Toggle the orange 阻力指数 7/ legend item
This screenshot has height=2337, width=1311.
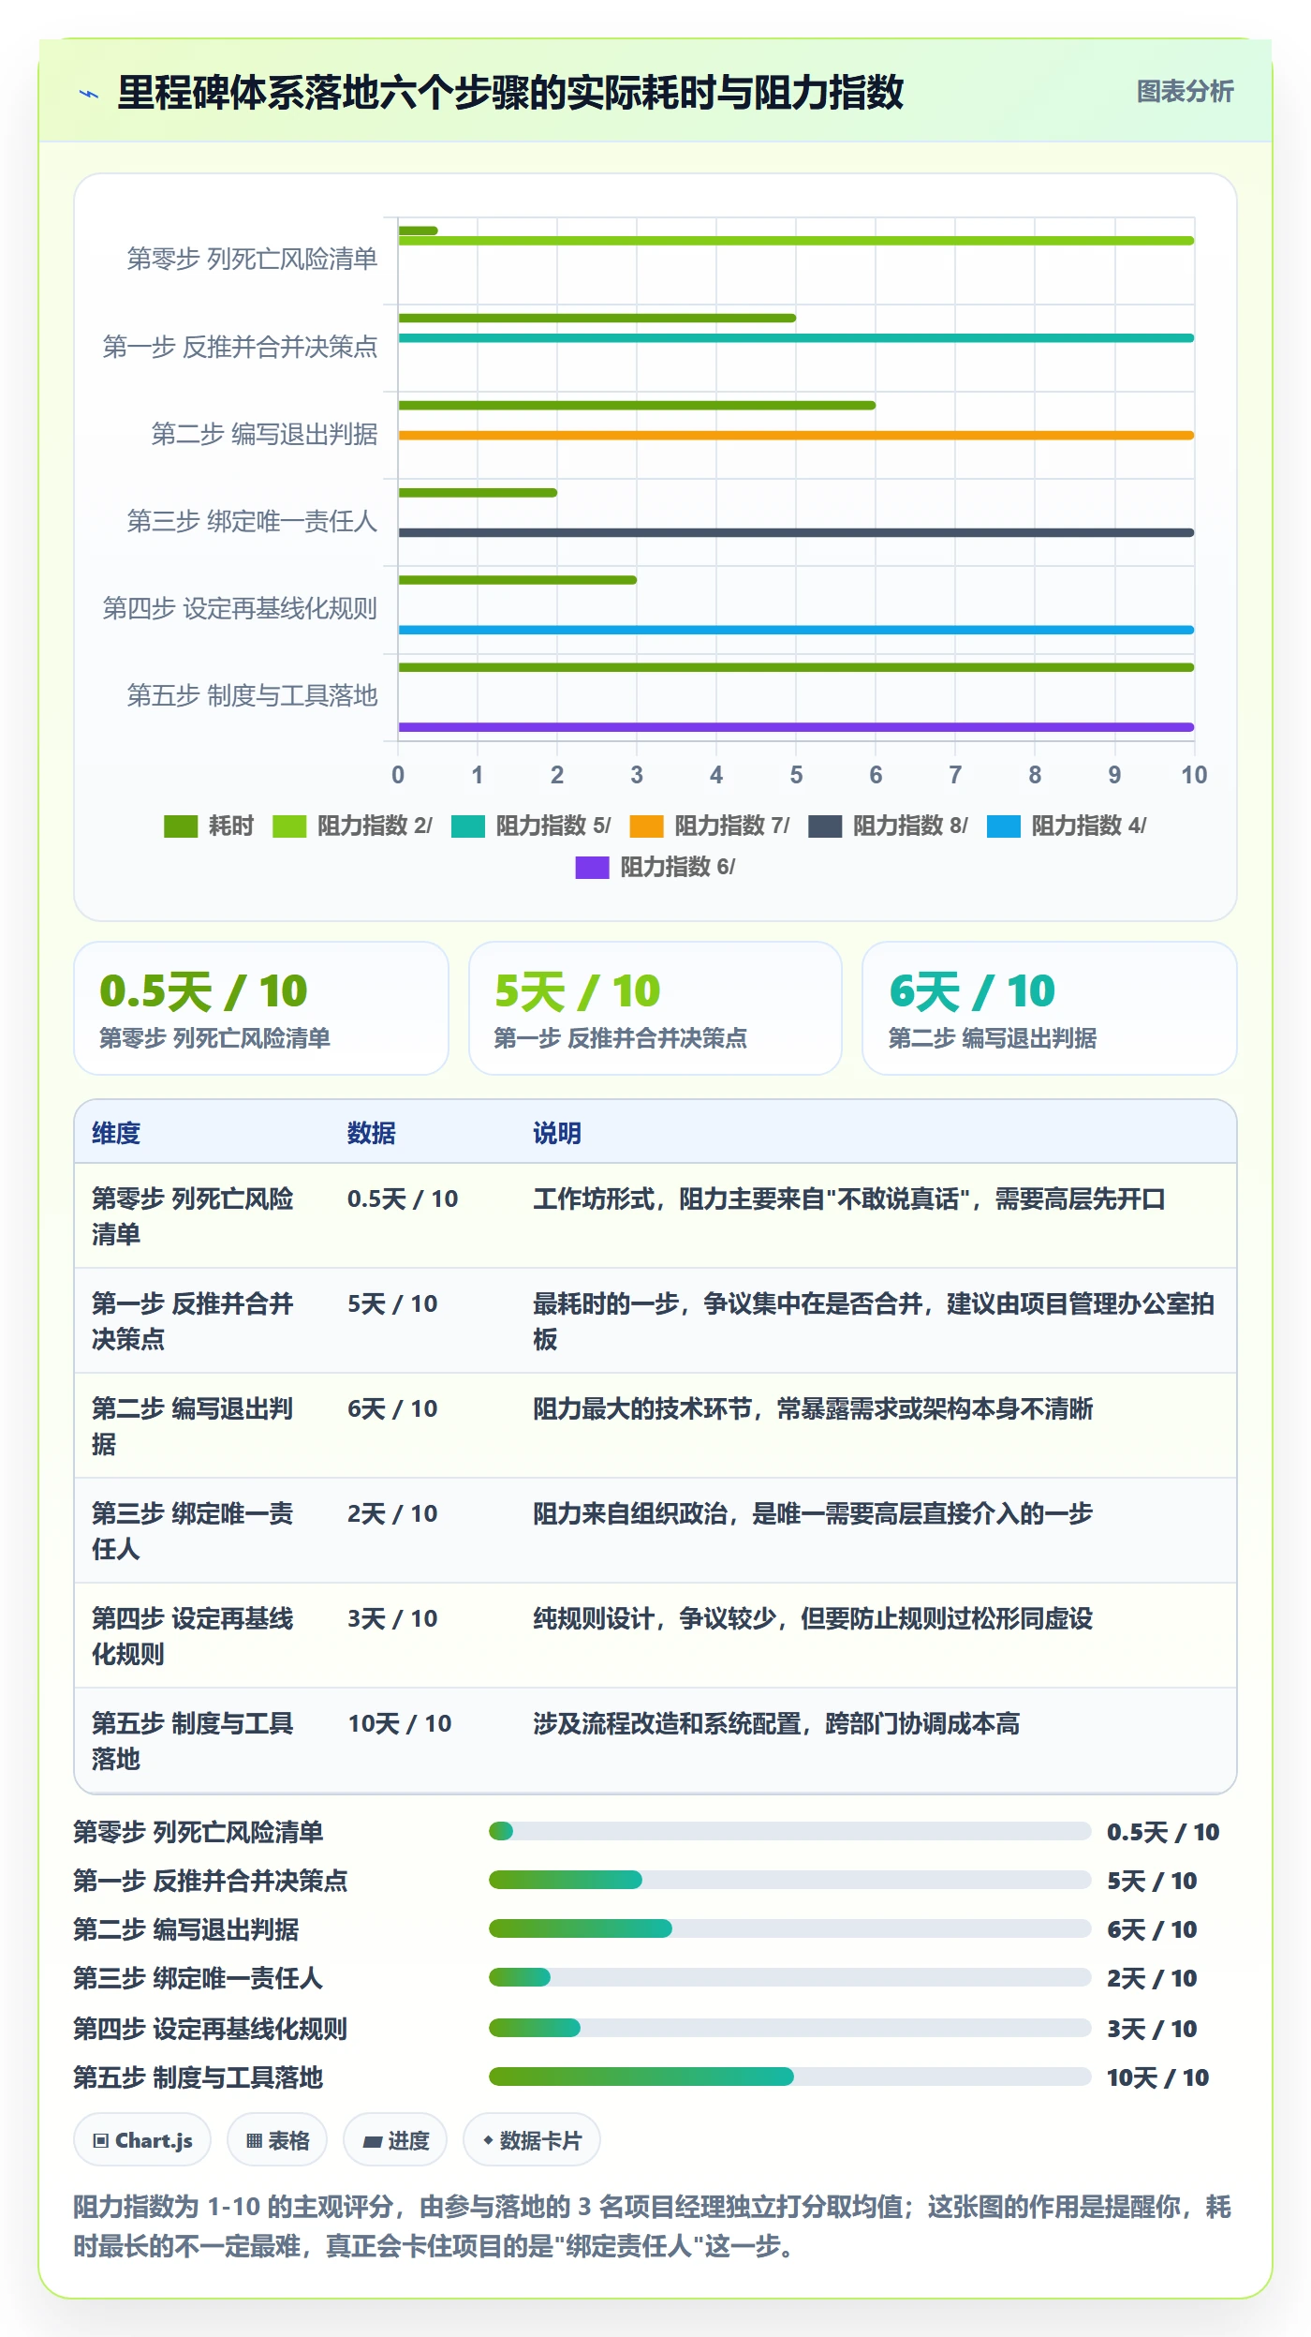(710, 826)
